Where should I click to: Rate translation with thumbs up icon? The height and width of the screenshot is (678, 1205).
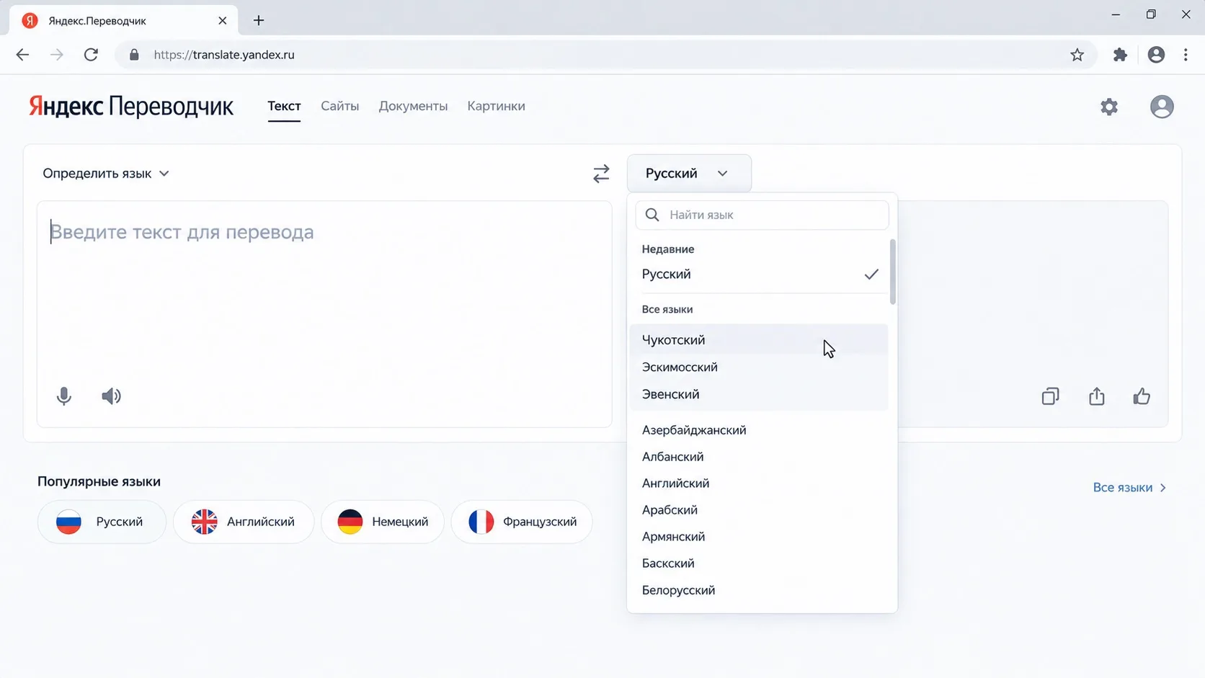point(1142,396)
